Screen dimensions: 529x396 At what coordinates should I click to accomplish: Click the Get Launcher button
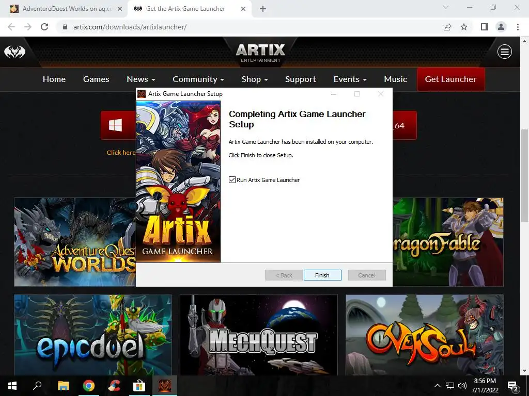coord(450,79)
